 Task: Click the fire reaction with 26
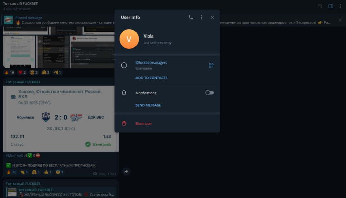[11, 172]
